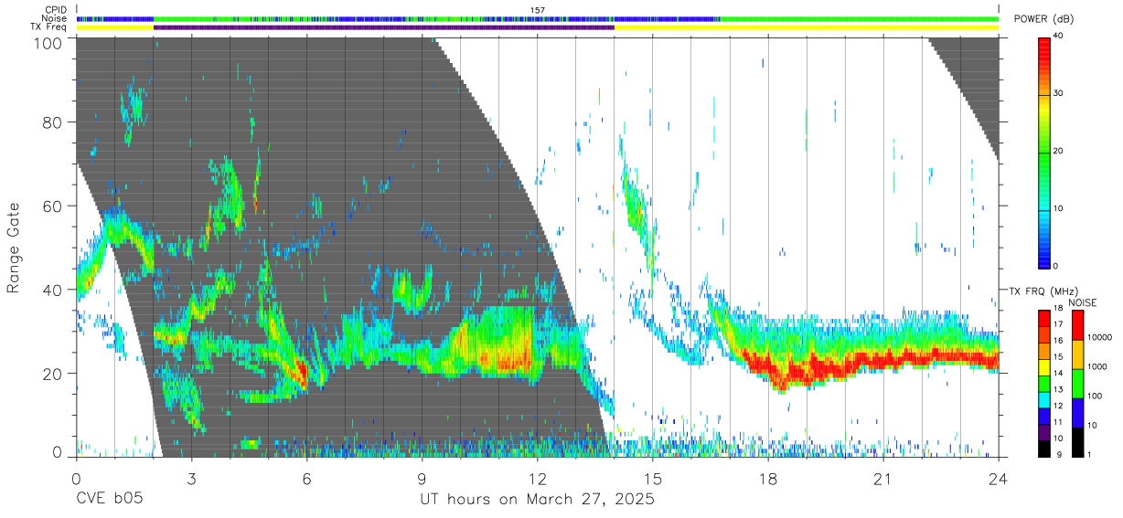Click the CVE b05 beam label

pyautogui.click(x=109, y=500)
